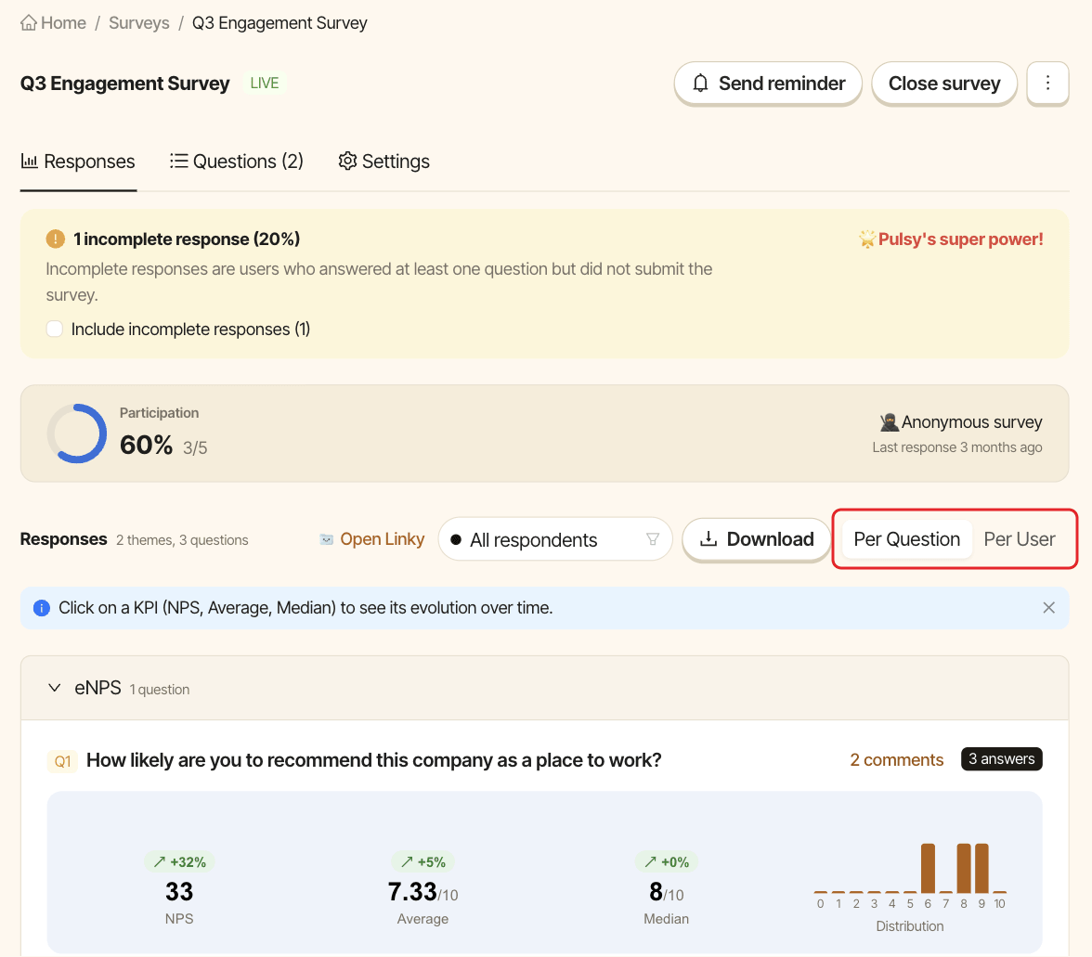Click the "Last response 3 months ago" text
Viewport: 1092px width, 957px height.
[956, 447]
